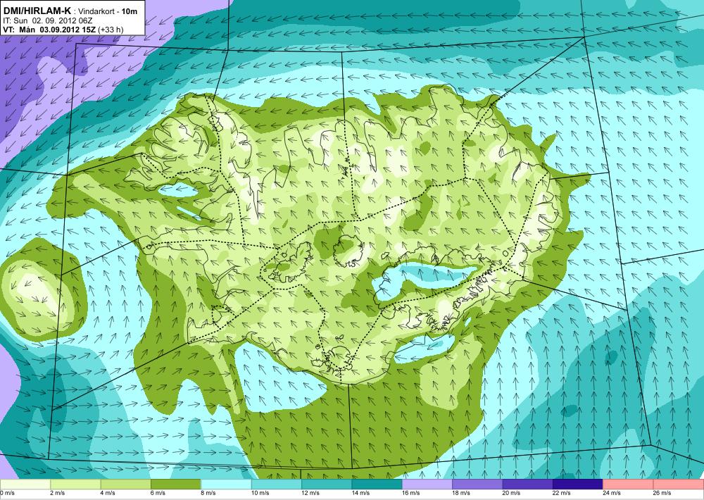
Task: Click the legend swatch between 4 and 6 m/s
Action: [126, 485]
